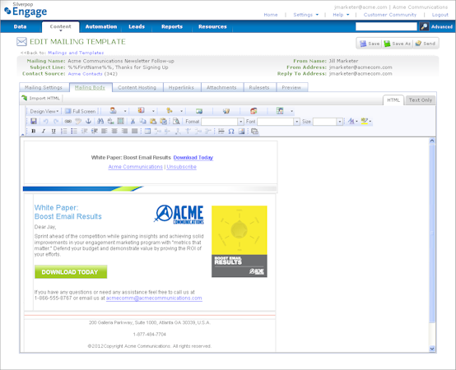This screenshot has height=370, width=456.
Task: Copy the selected content
Action: pos(142,121)
